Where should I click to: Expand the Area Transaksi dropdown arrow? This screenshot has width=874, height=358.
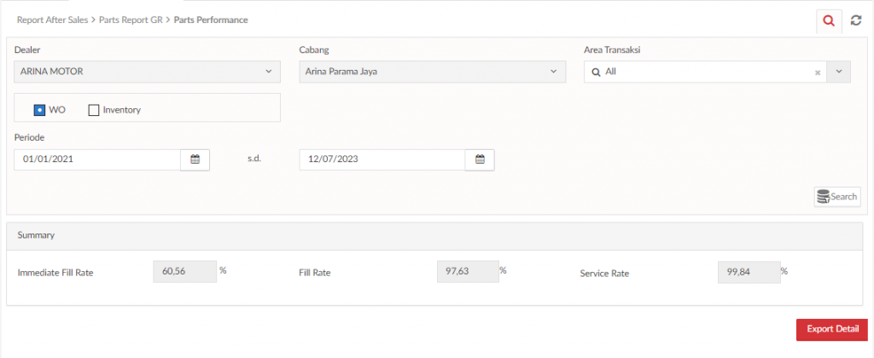pos(840,72)
